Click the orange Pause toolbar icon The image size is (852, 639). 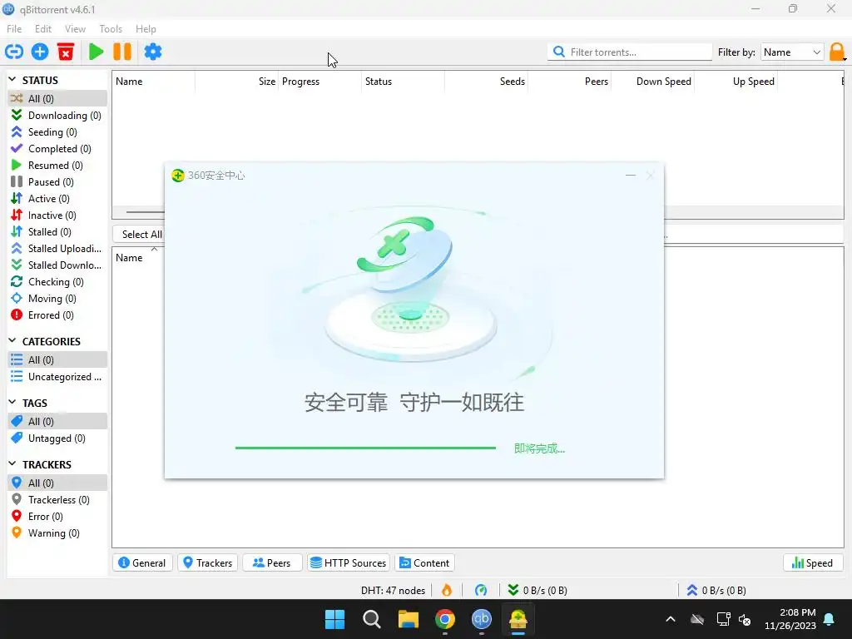tap(122, 52)
